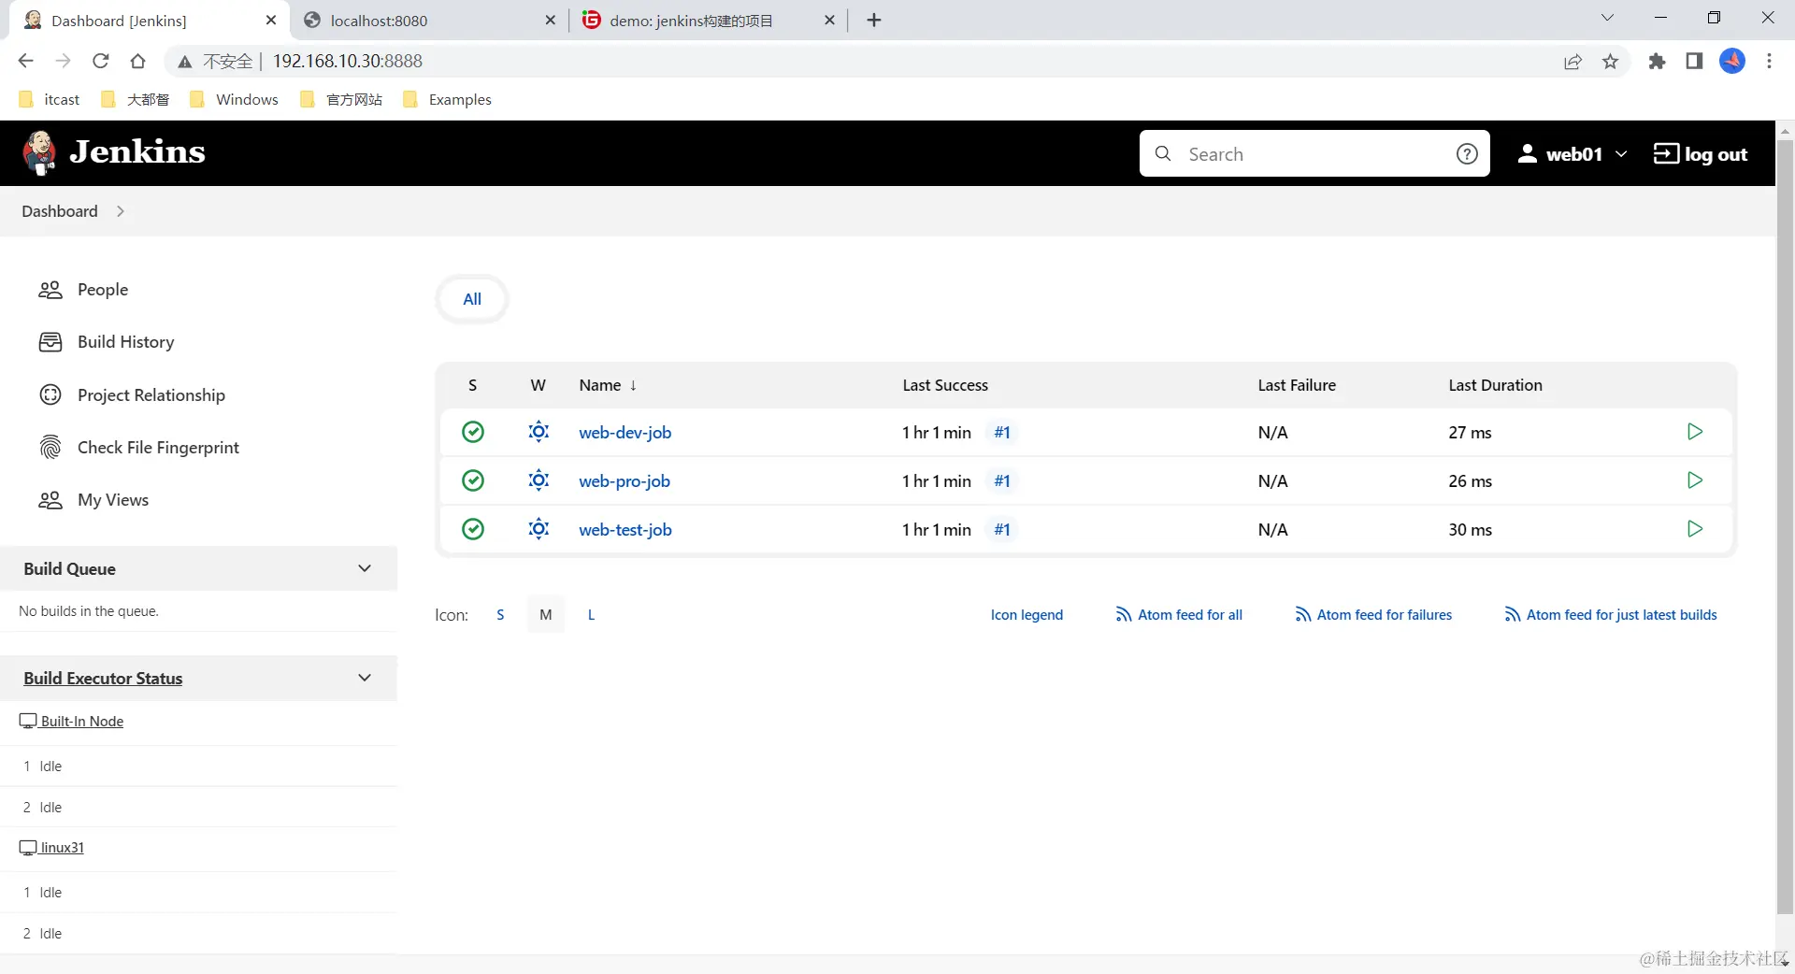Collapse the Build Executor Status panel
The width and height of the screenshot is (1795, 974).
(365, 678)
